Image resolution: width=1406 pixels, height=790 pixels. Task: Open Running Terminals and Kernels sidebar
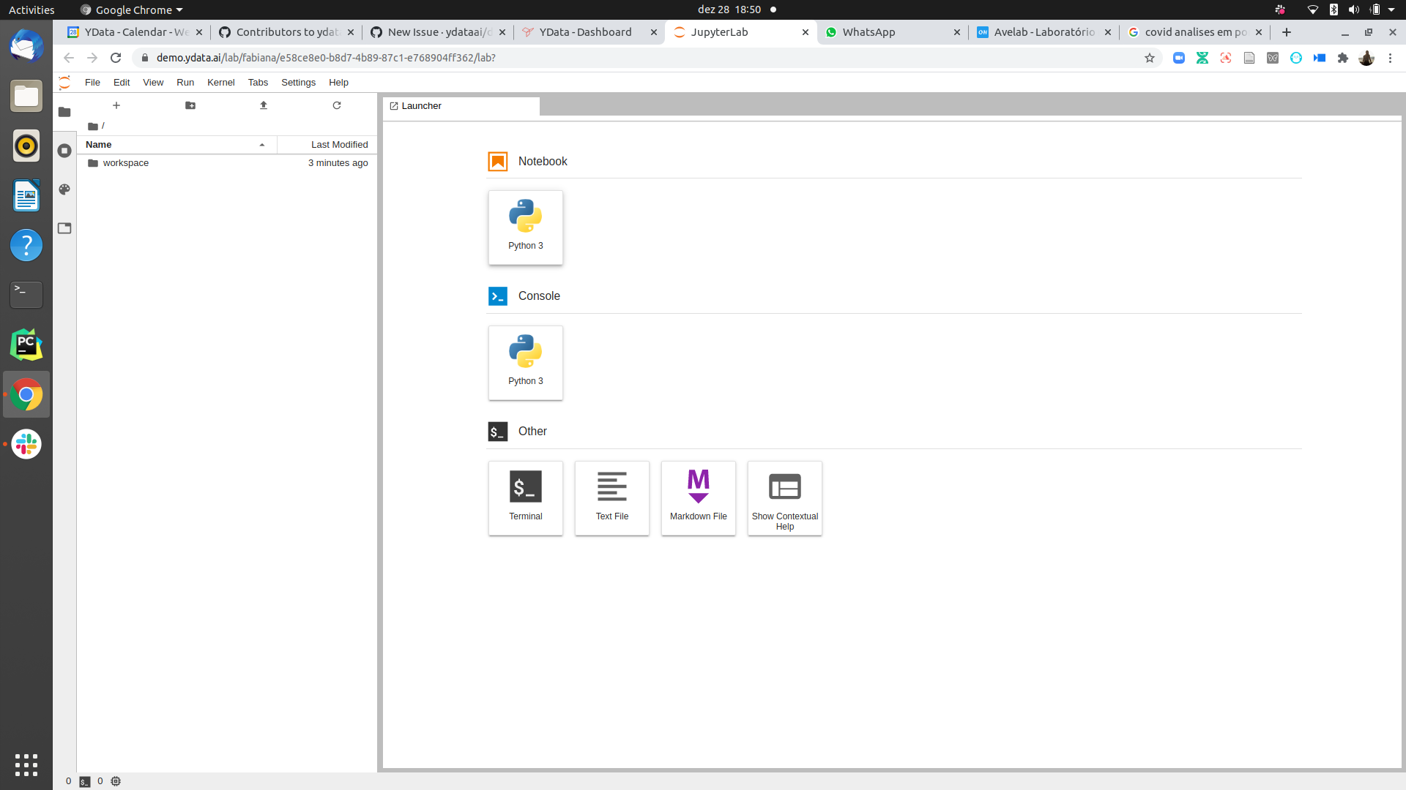[64, 151]
